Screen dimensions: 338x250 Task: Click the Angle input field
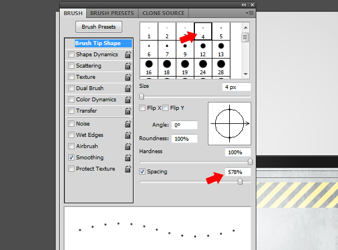(x=184, y=125)
